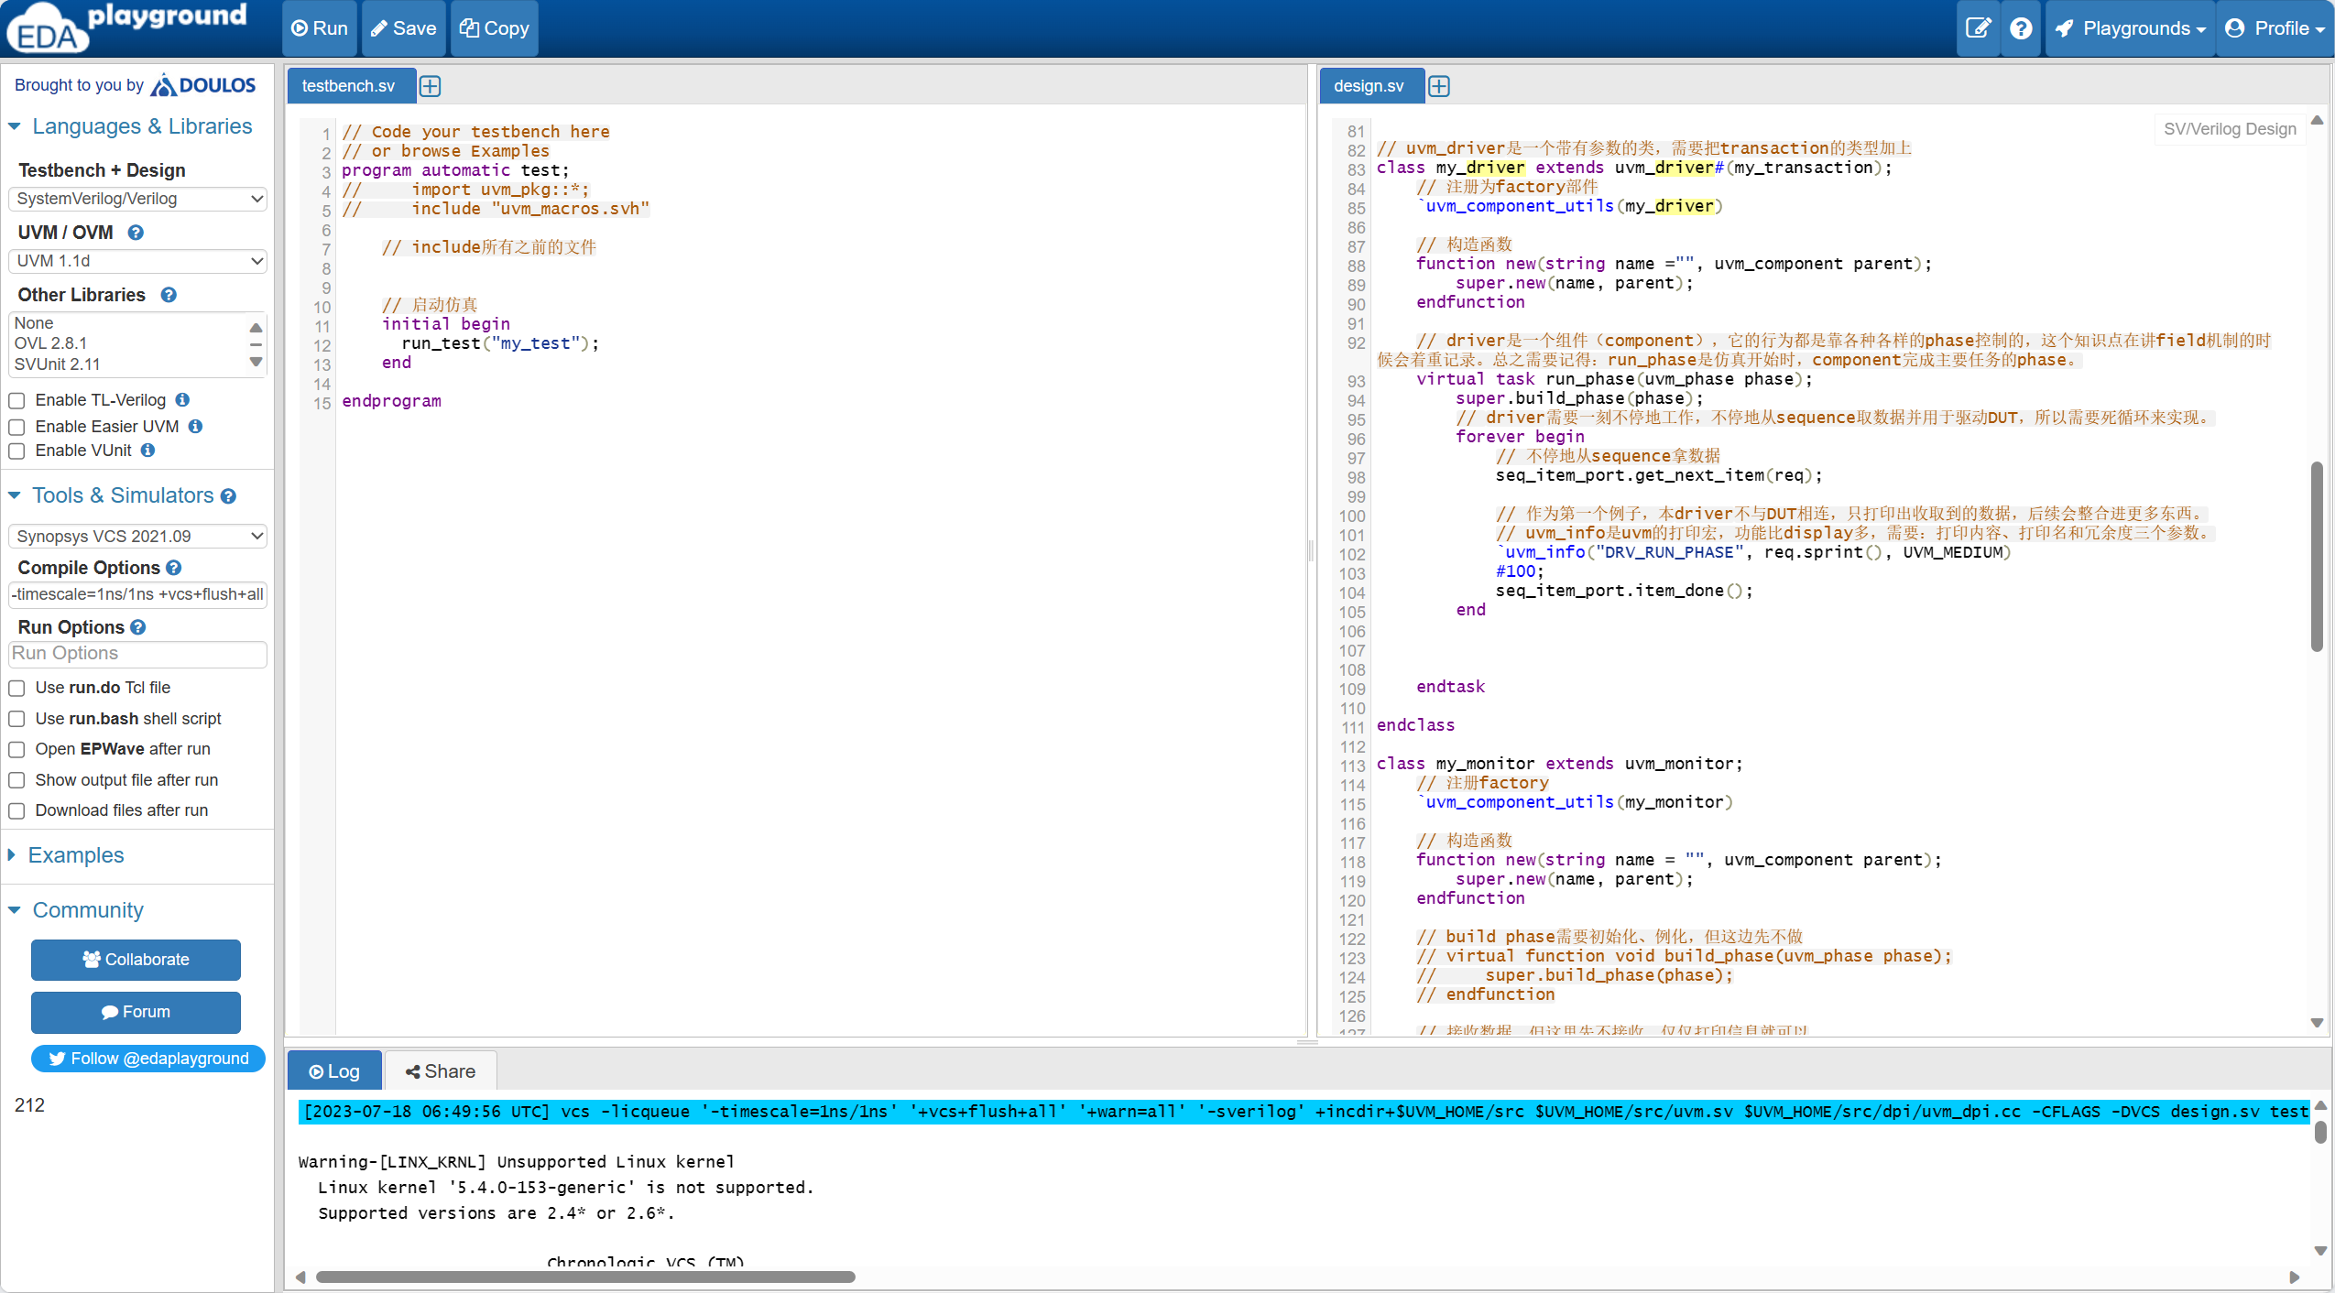Click log pane right scroll arrow
This screenshot has height=1293, width=2335.
pos(2295,1277)
